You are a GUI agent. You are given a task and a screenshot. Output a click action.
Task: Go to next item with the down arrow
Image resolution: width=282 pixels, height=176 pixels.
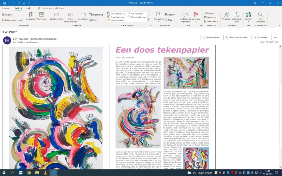(x=24, y=3)
